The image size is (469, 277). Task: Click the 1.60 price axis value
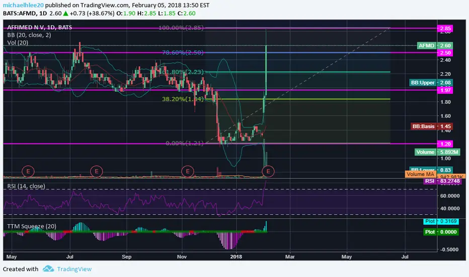click(445, 116)
